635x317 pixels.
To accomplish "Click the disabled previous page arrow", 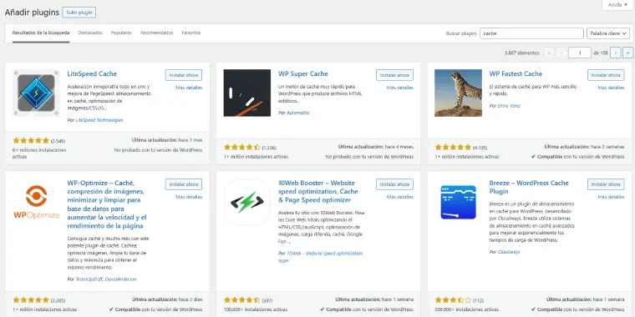I will [x=561, y=53].
